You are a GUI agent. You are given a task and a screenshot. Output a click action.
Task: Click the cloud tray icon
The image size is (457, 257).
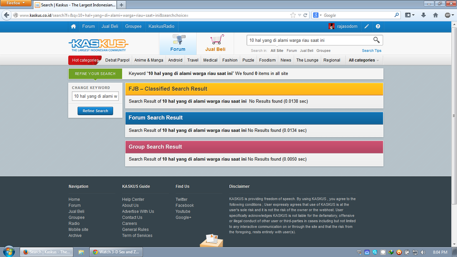pyautogui.click(x=367, y=252)
